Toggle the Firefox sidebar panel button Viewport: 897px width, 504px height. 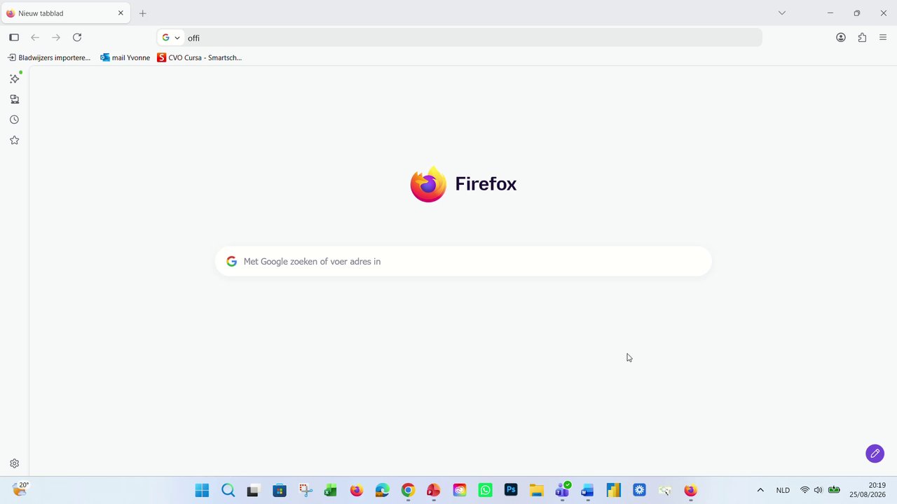pyautogui.click(x=14, y=37)
